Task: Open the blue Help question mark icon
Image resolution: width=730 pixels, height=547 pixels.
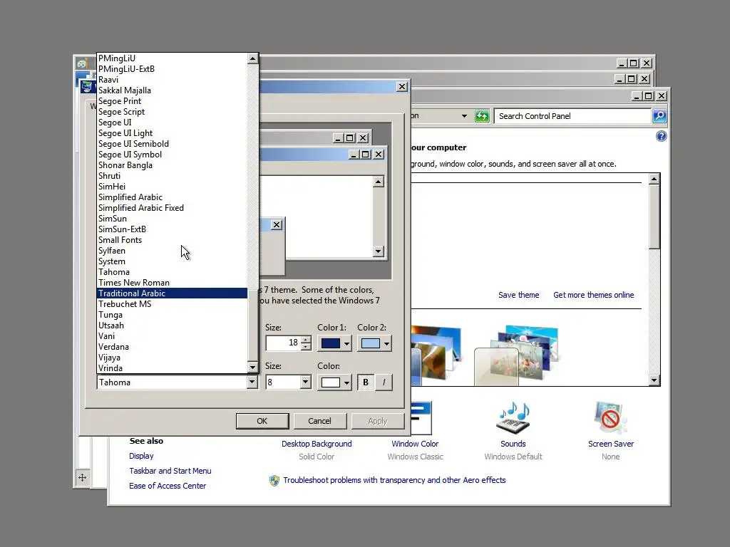Action: click(661, 136)
